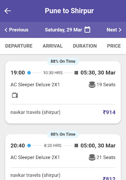Tap seat icon beside 21 Seats
The width and height of the screenshot is (126, 180).
[92, 157]
